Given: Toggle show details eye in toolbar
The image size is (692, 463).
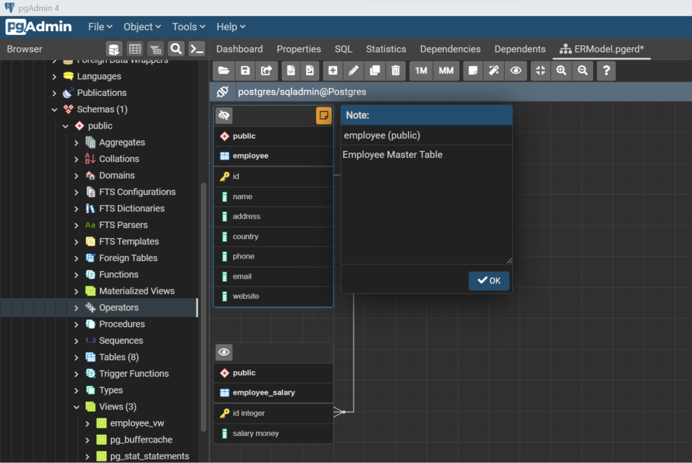Looking at the screenshot, I should pyautogui.click(x=516, y=71).
